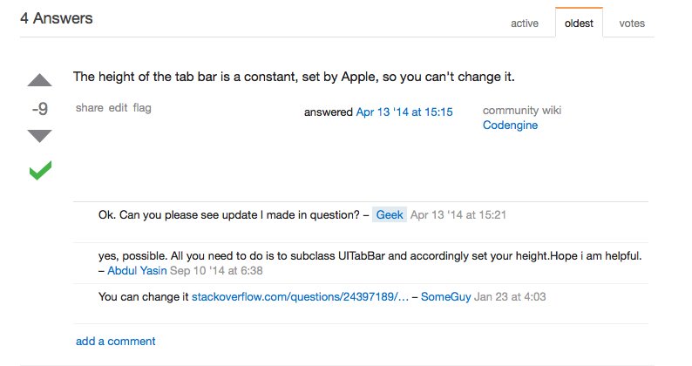Click the comment timestamp Sep 10 '14 at 6:38

click(x=216, y=270)
